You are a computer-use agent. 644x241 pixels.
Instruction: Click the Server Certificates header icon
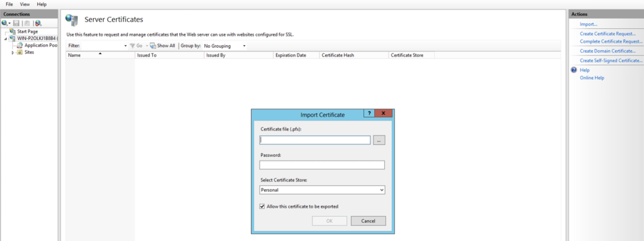point(72,20)
